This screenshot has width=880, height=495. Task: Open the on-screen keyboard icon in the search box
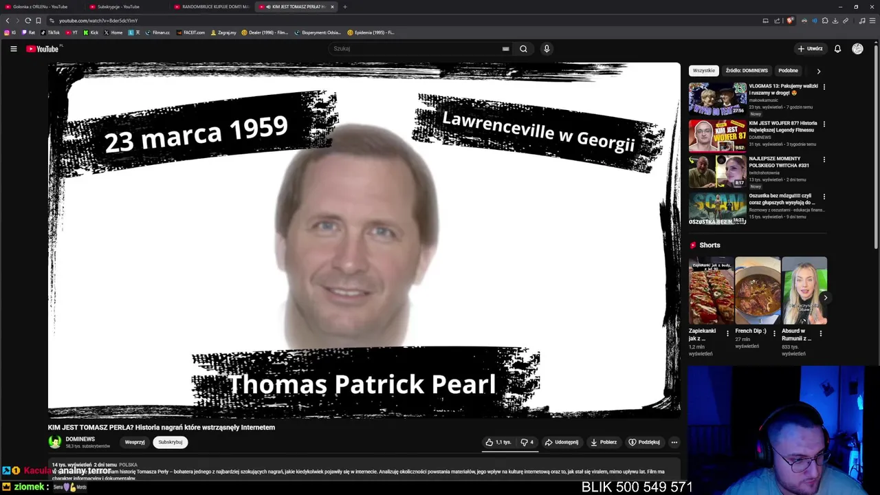[x=505, y=49]
